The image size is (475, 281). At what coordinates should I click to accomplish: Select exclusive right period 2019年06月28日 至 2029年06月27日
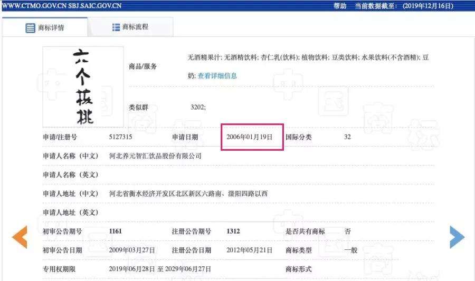(x=160, y=269)
